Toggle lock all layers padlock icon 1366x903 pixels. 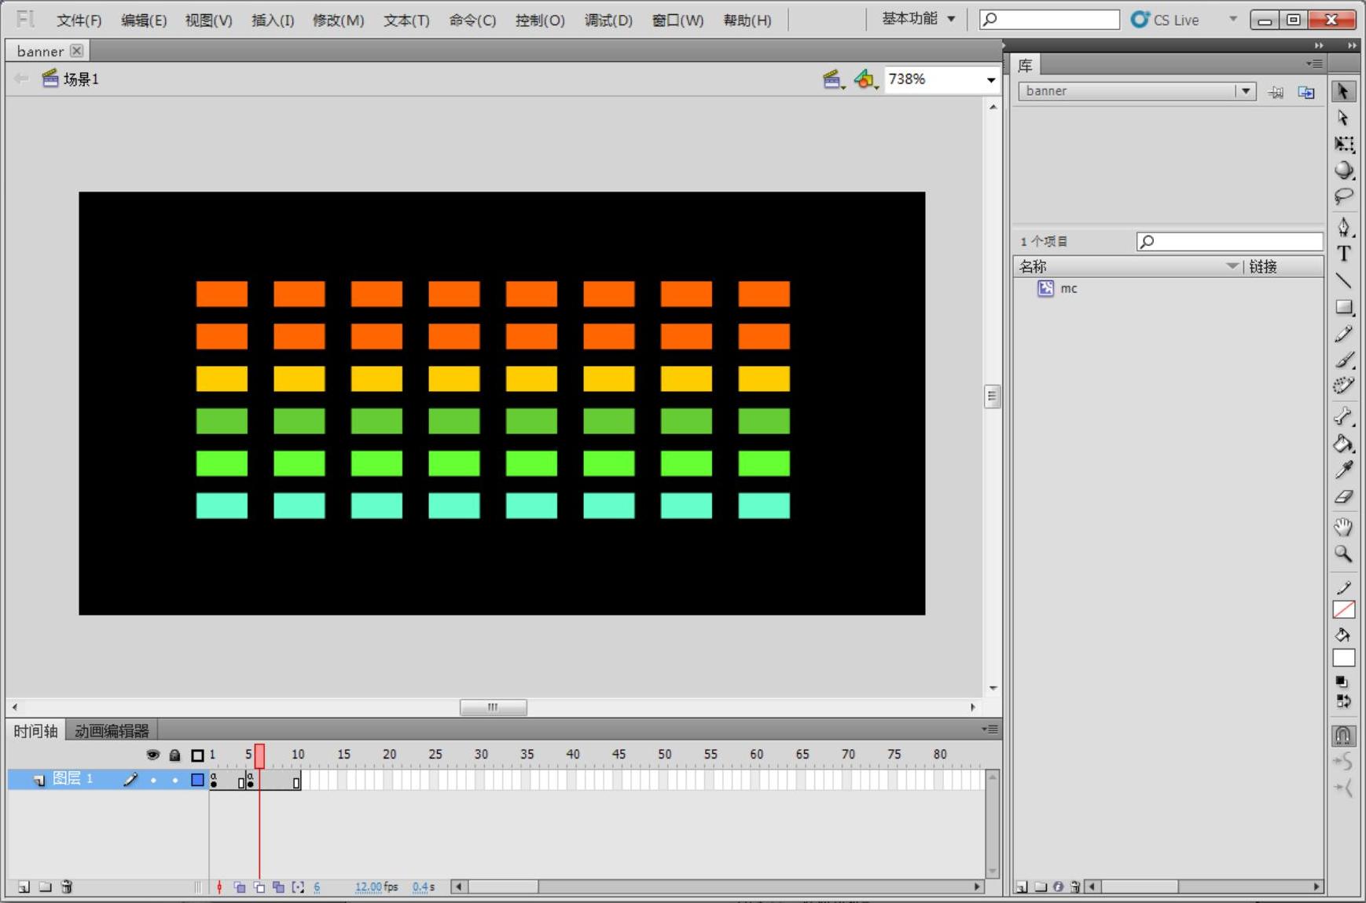174,755
